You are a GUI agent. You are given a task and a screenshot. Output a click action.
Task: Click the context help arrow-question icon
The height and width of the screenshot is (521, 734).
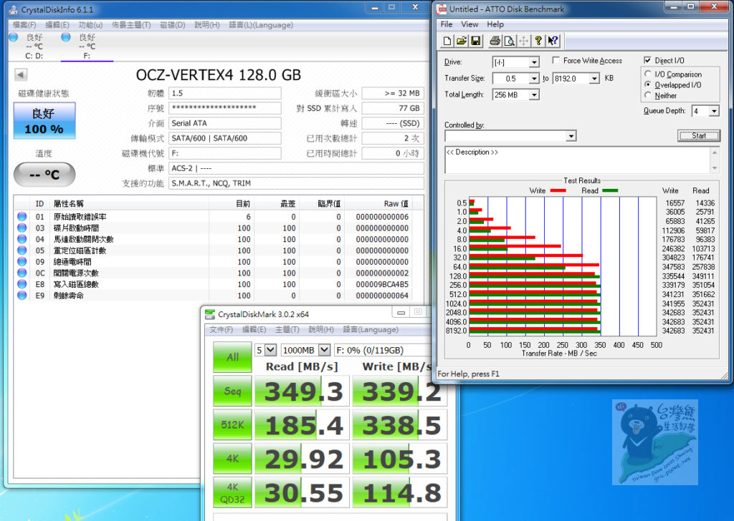(553, 41)
